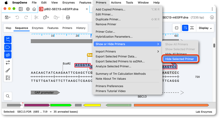Switch to the History tab

coord(81,28)
